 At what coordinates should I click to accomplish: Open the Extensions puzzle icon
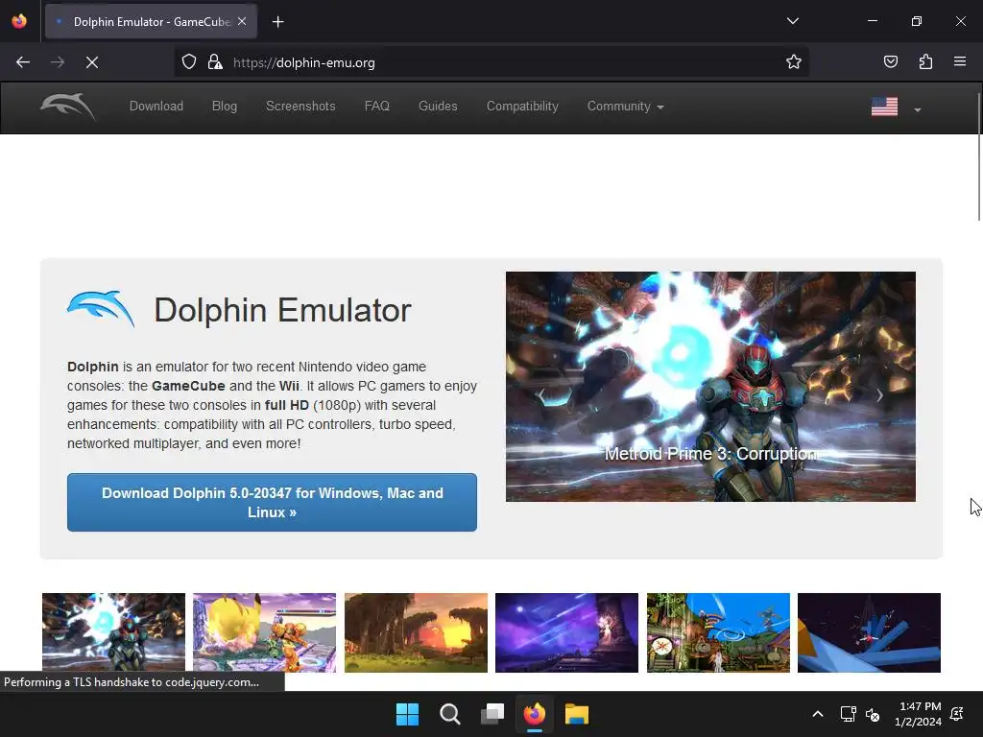(926, 61)
